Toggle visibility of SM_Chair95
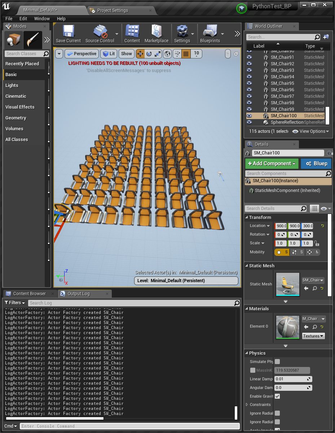The height and width of the screenshot is (433, 335). (249, 83)
